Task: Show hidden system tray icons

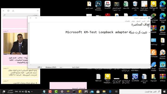Action: pyautogui.click(x=32, y=92)
